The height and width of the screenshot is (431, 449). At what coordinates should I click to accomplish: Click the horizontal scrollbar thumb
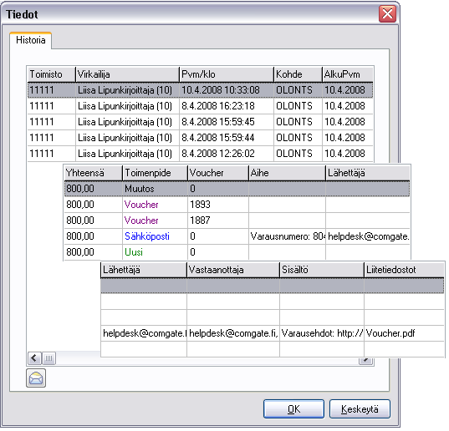pyautogui.click(x=49, y=358)
